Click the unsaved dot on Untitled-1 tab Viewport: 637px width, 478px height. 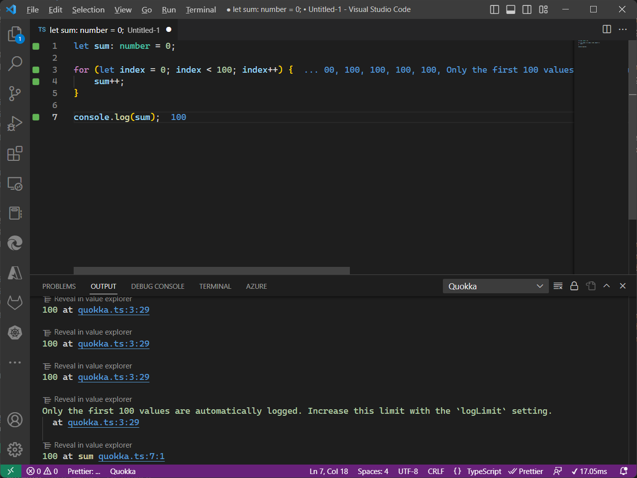click(169, 30)
